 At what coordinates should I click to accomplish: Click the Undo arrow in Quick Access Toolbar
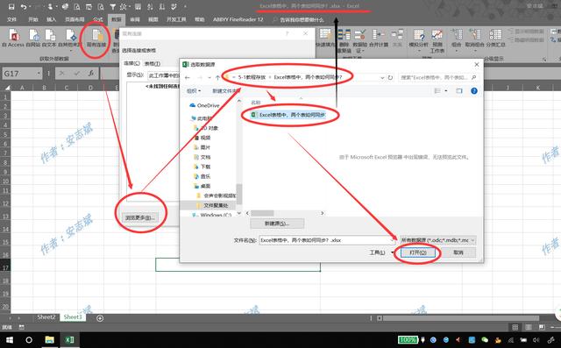24,6
